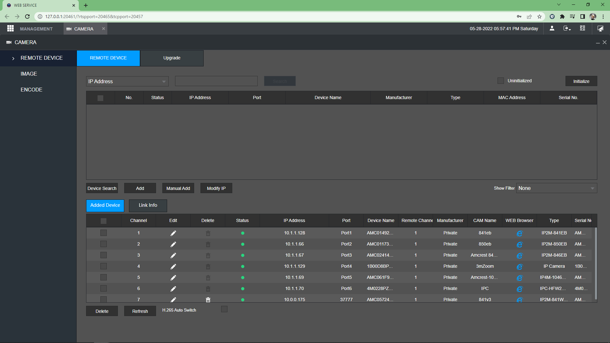The image size is (610, 343).
Task: Enable the Uninitialized checkbox
Action: [501, 81]
